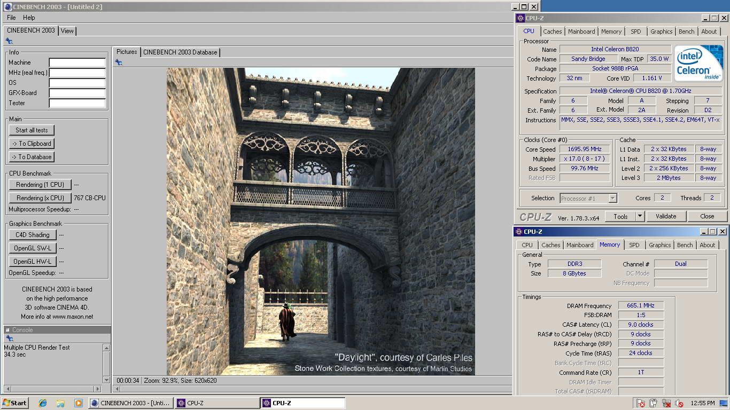Image resolution: width=730 pixels, height=410 pixels.
Task: Open the File menu
Action: click(11, 18)
